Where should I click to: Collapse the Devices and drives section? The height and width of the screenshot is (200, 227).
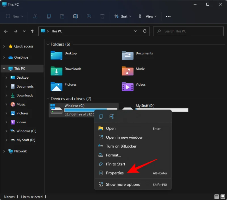47,99
